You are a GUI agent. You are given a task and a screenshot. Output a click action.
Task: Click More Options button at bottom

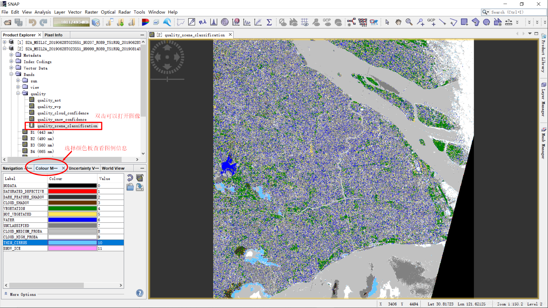[x=20, y=294]
